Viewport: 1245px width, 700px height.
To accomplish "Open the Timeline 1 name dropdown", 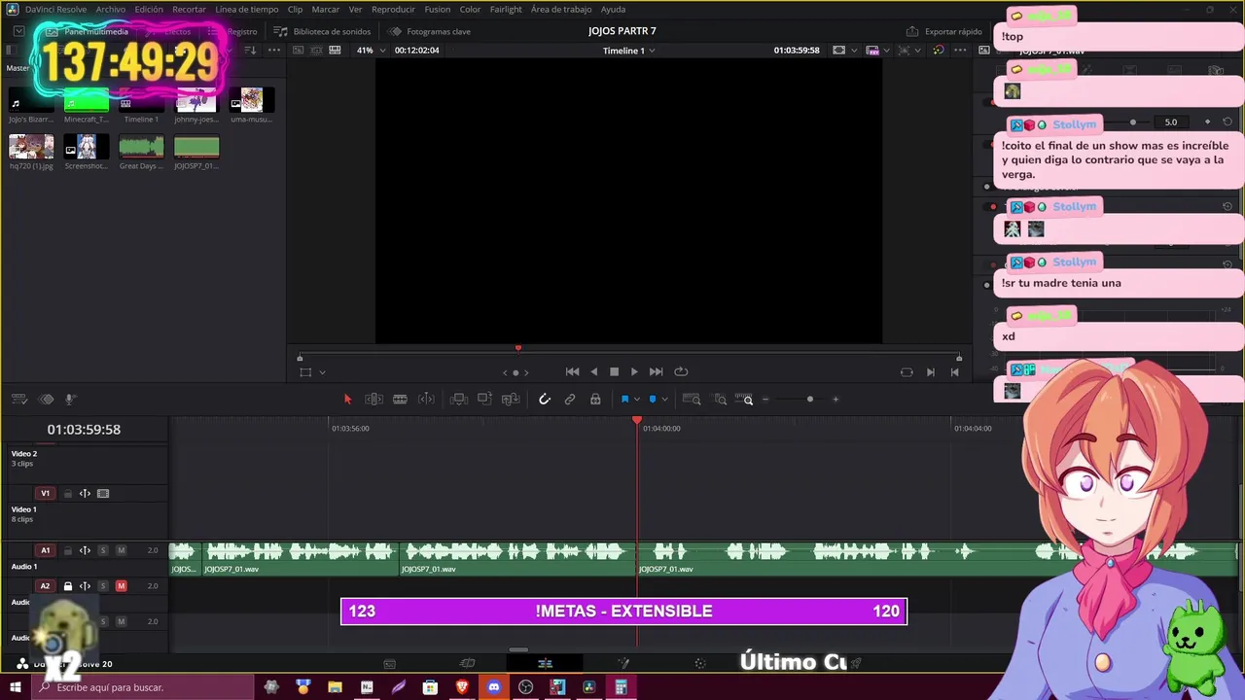I will pos(628,51).
